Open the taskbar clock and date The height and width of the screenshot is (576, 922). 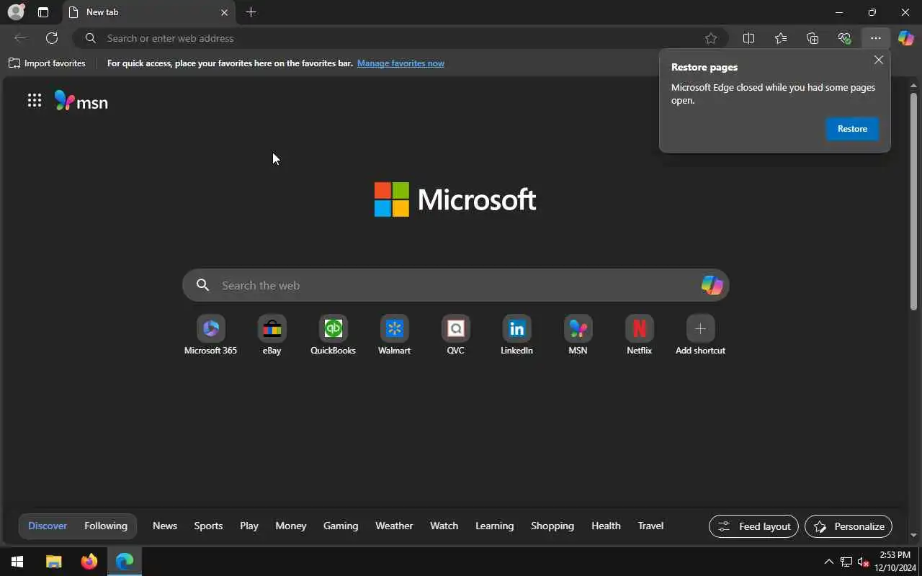click(895, 562)
